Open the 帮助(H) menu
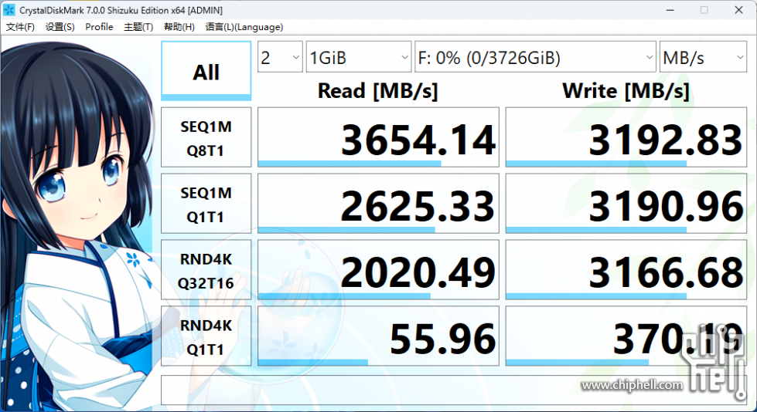757x412 pixels. coord(179,27)
